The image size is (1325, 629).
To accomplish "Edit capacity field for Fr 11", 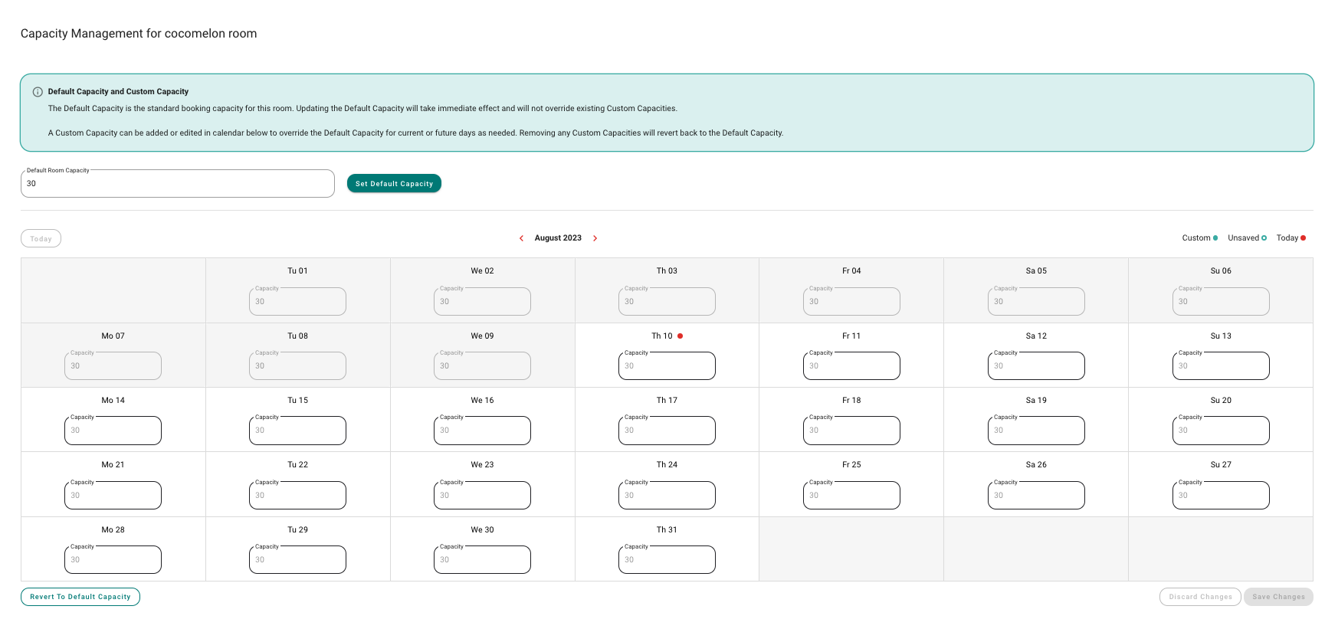I will click(851, 366).
